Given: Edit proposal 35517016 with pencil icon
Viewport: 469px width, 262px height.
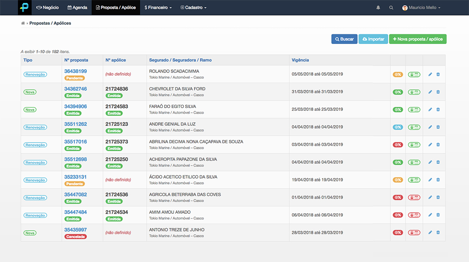Looking at the screenshot, I should (430, 145).
